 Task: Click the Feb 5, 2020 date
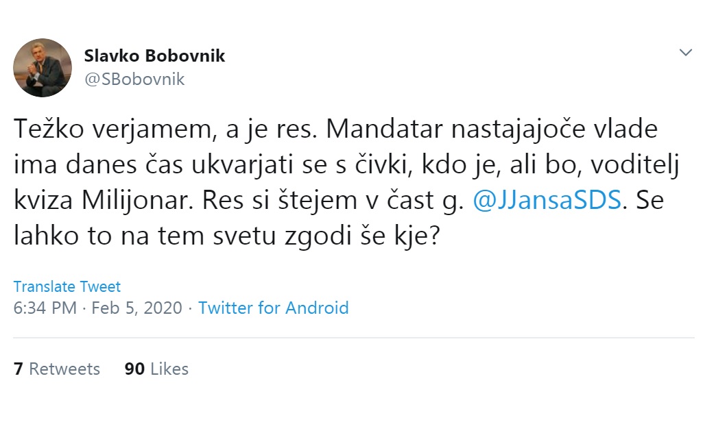(136, 308)
